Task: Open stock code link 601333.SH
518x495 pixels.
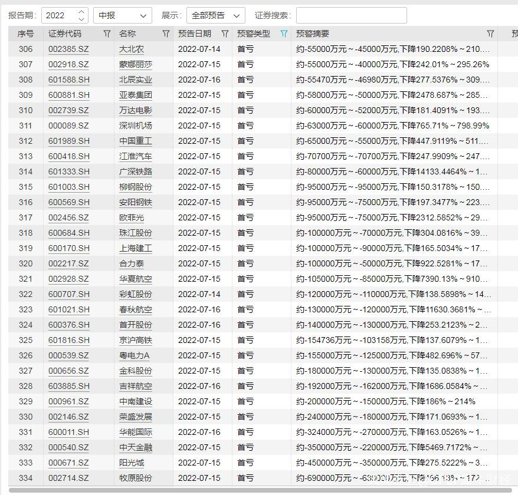Action: [x=68, y=171]
